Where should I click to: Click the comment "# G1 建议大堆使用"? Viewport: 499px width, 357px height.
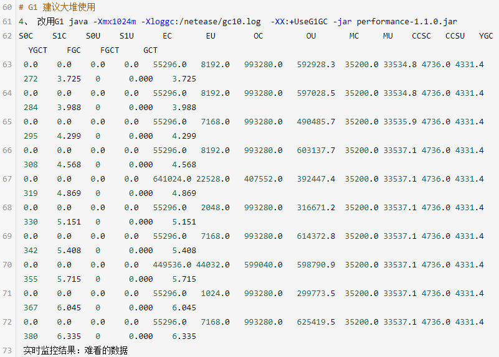coord(57,7)
